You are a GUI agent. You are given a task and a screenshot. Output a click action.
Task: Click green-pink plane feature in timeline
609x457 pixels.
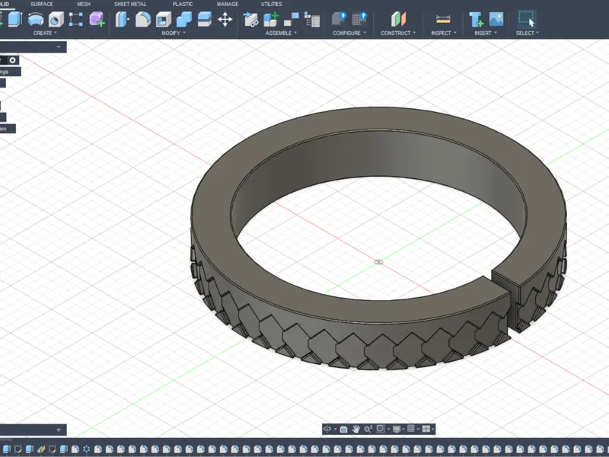click(x=41, y=449)
